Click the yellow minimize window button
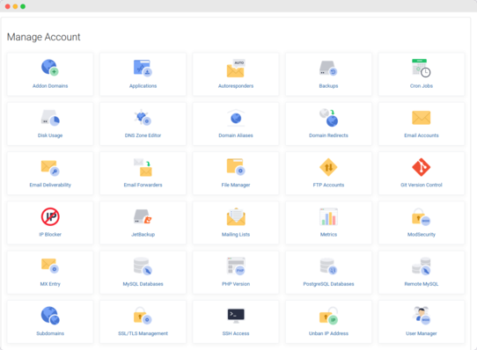Viewport: 477px width, 350px height. pyautogui.click(x=15, y=6)
